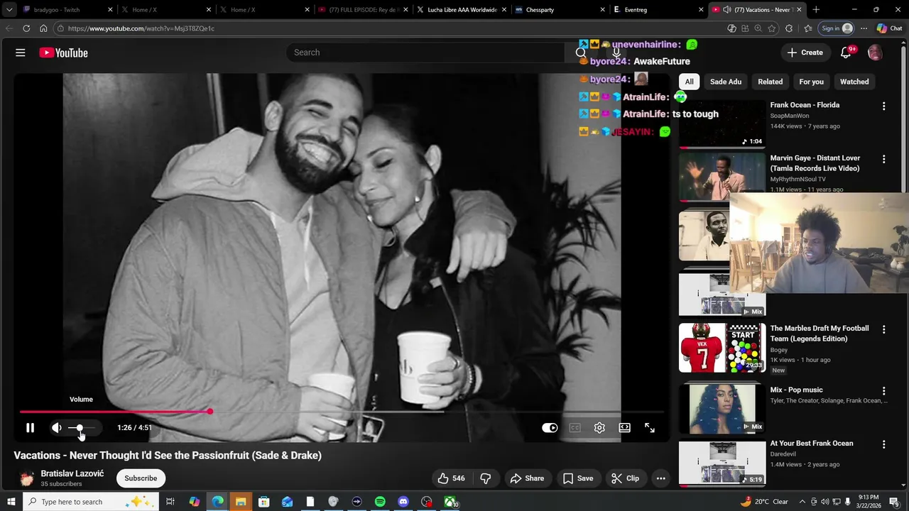Image resolution: width=909 pixels, height=511 pixels.
Task: Switch to the bradygoo - Twitch tab
Action: point(66,10)
